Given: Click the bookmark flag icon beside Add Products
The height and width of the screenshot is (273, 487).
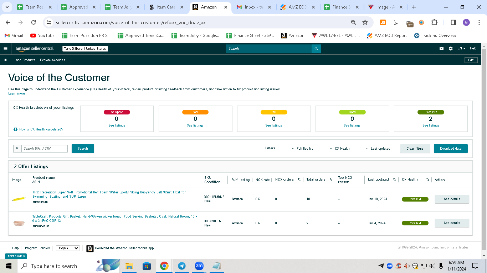Looking at the screenshot, I should click(5, 60).
